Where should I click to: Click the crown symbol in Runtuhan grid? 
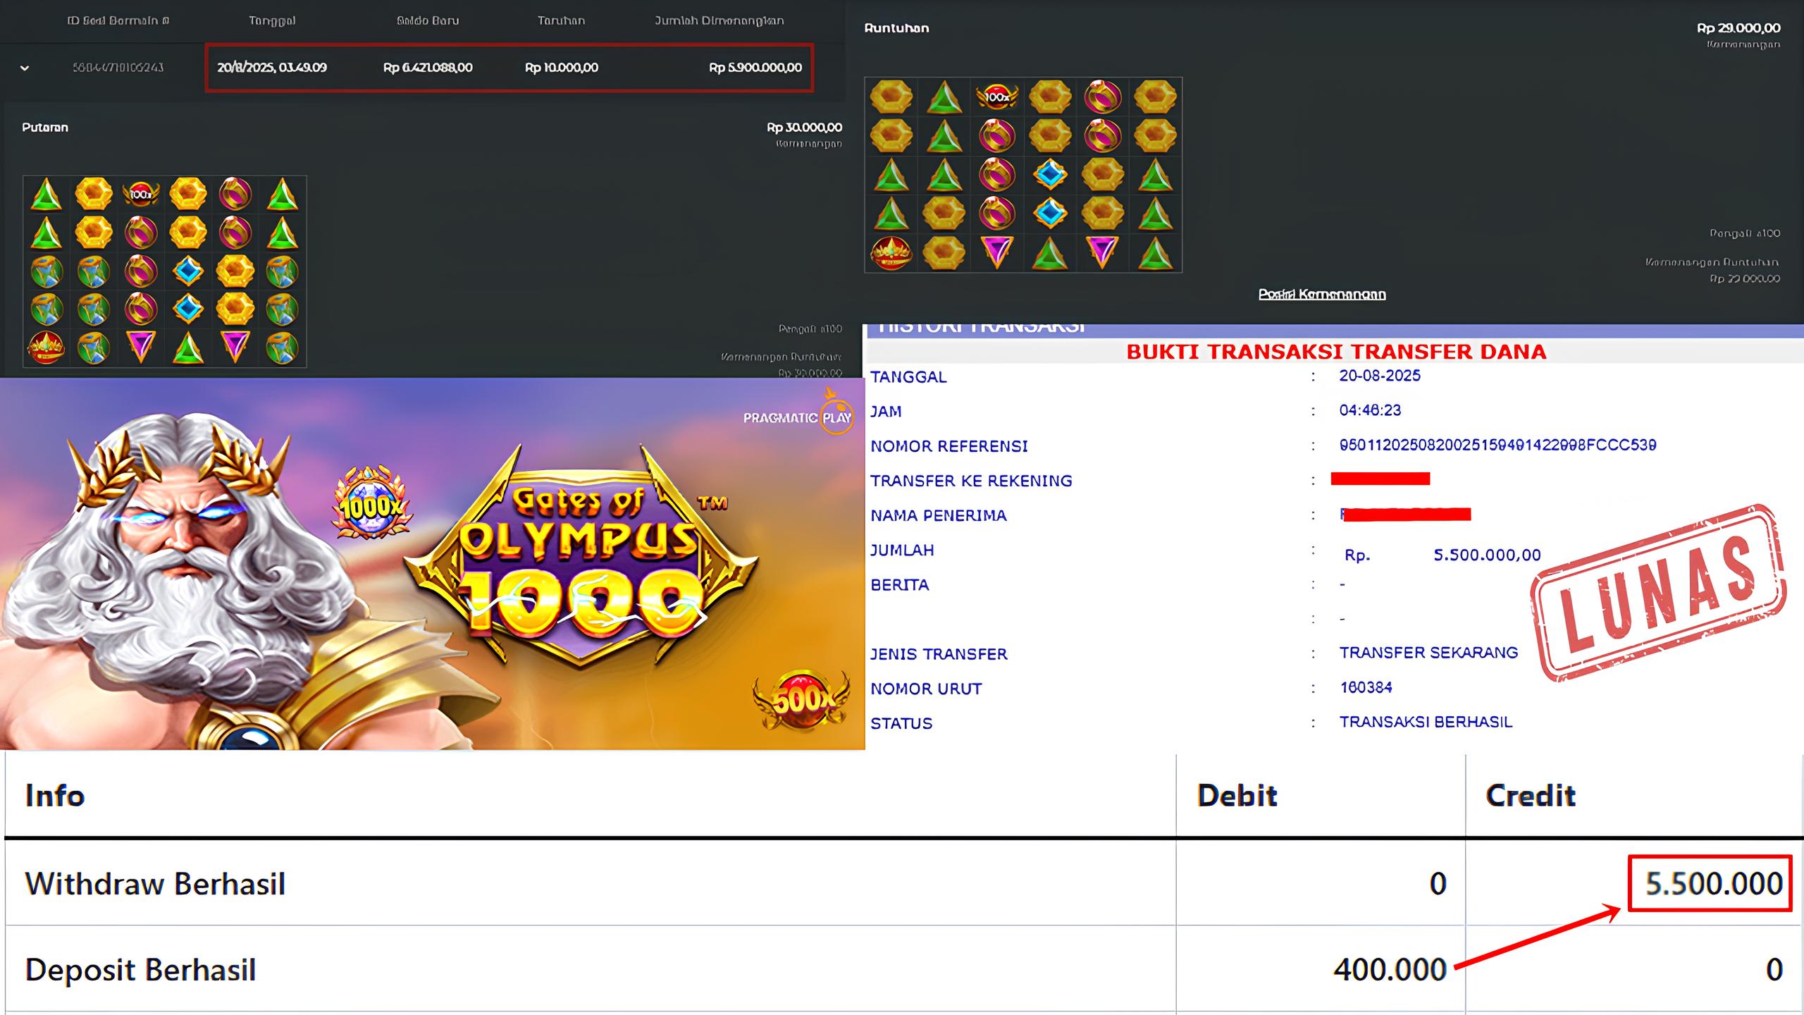(891, 253)
